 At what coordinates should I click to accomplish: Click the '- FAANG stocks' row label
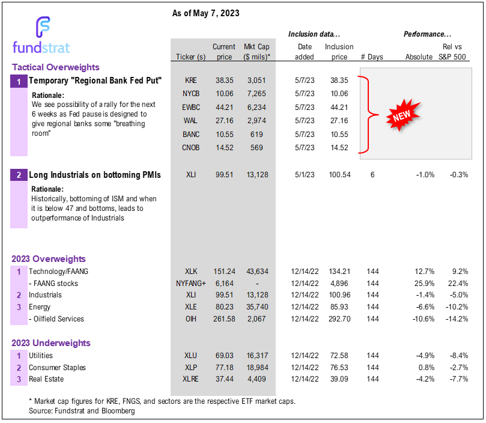tap(53, 284)
